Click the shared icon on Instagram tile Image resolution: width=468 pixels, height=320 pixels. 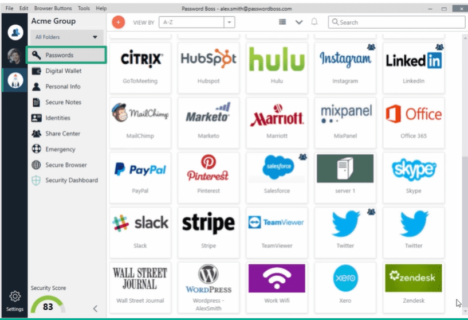click(x=371, y=47)
